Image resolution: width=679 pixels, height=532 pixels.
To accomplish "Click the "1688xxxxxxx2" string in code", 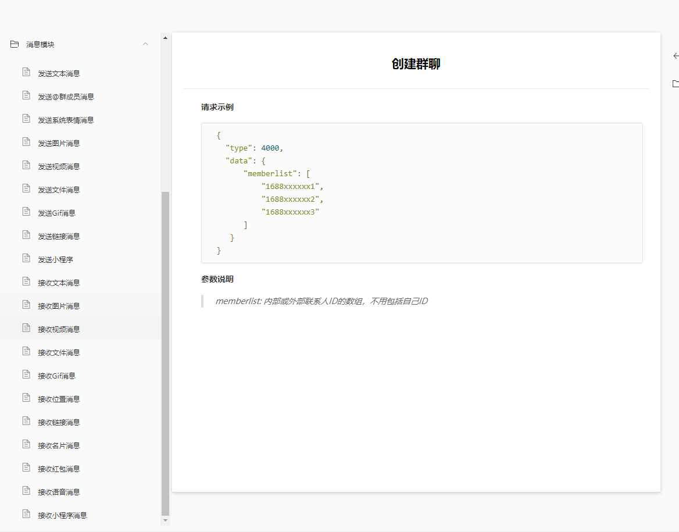I will tap(290, 199).
